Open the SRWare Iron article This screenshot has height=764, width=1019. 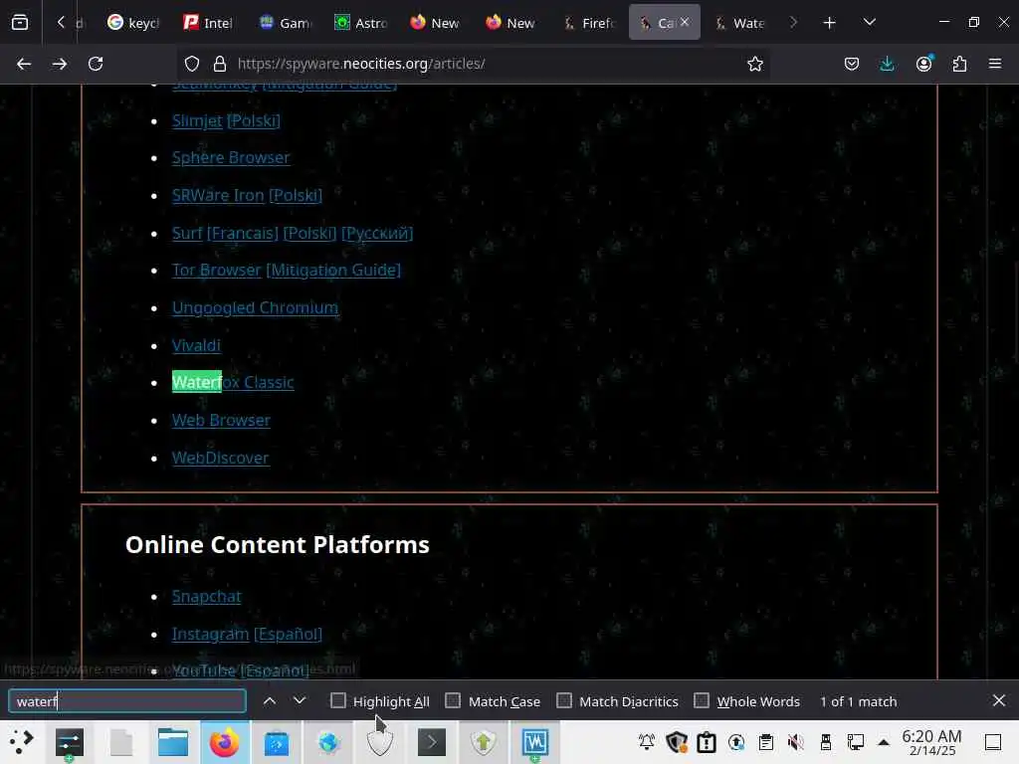(218, 196)
